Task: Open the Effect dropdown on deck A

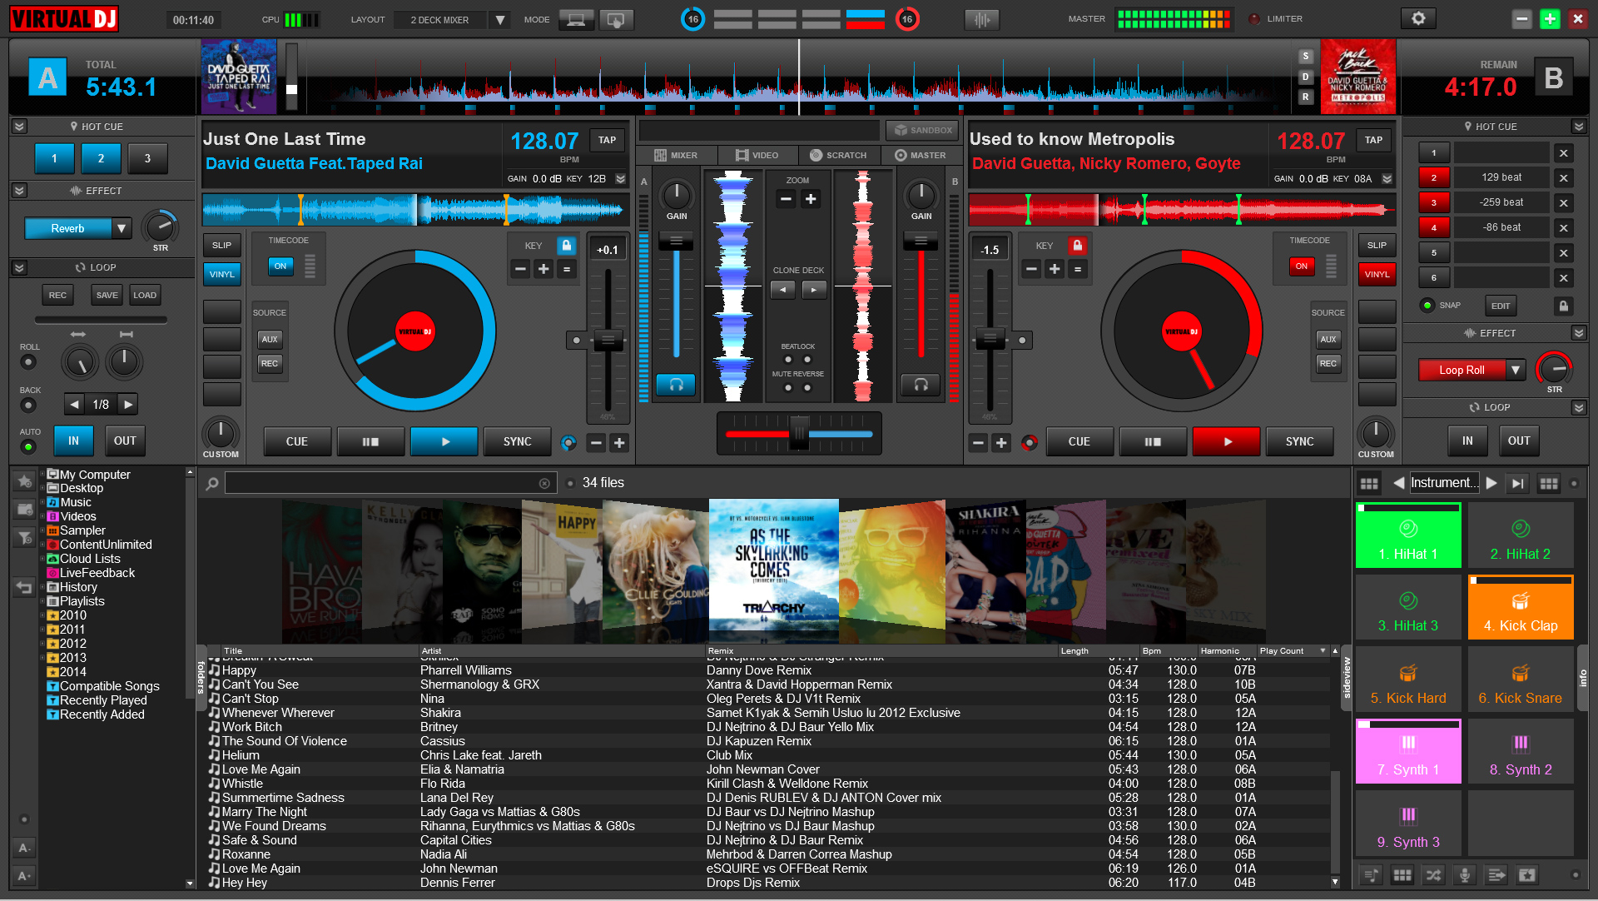Action: (118, 228)
